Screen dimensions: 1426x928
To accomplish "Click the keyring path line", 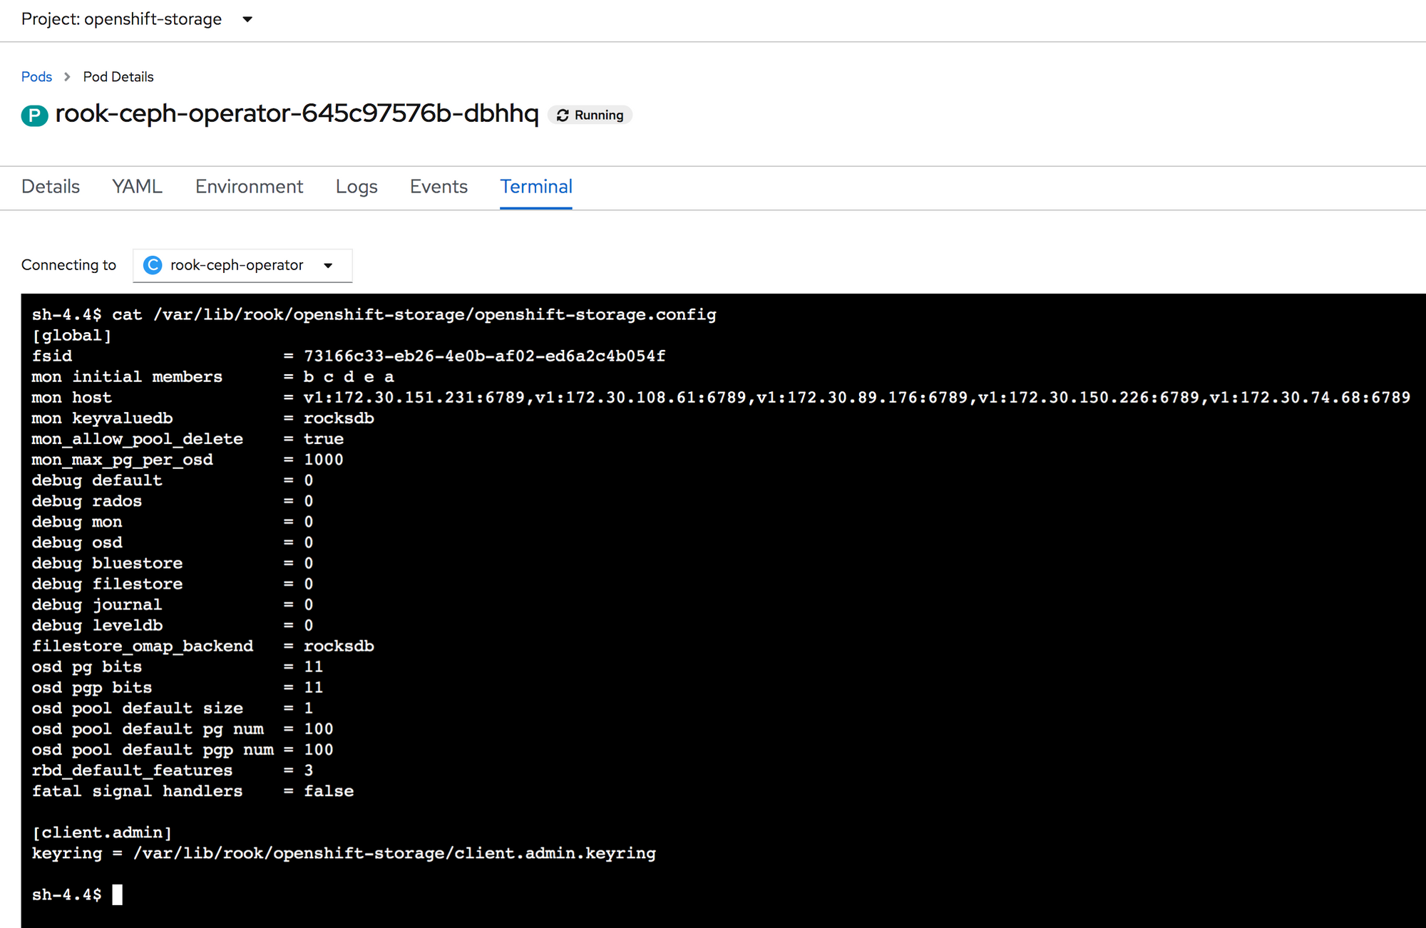I will pos(344,852).
